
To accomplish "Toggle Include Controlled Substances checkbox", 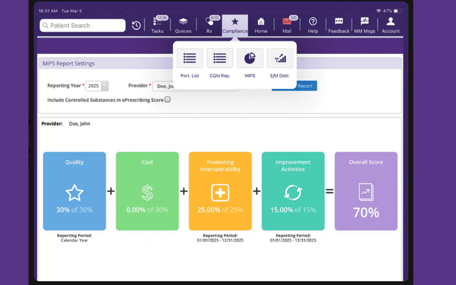I will [x=168, y=100].
